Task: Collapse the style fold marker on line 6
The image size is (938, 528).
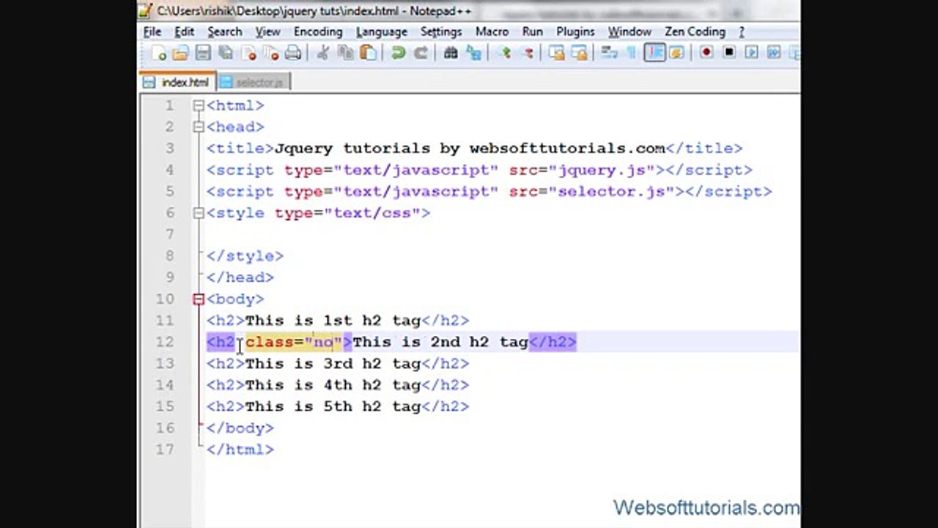Action: pos(199,213)
